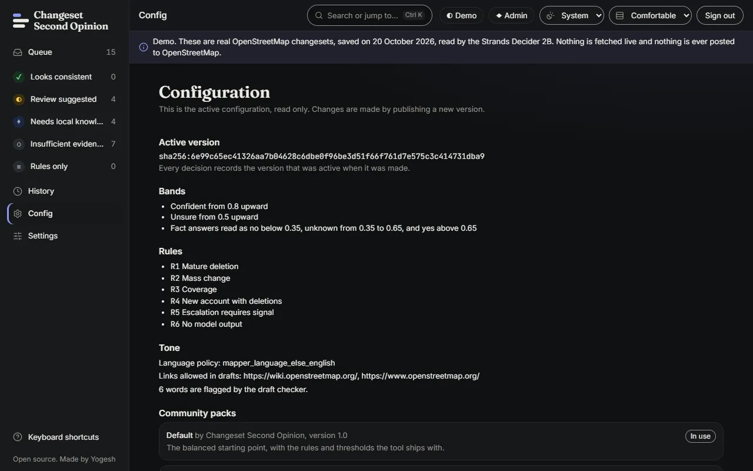
Task: Open Rules only list
Action: click(64, 166)
